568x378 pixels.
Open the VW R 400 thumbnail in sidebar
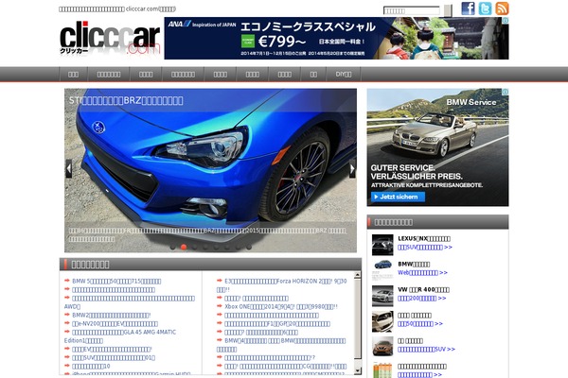382,296
